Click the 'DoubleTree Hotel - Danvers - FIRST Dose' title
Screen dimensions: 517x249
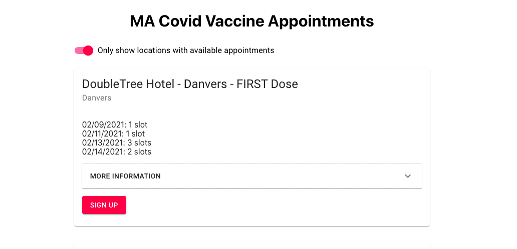pos(190,84)
